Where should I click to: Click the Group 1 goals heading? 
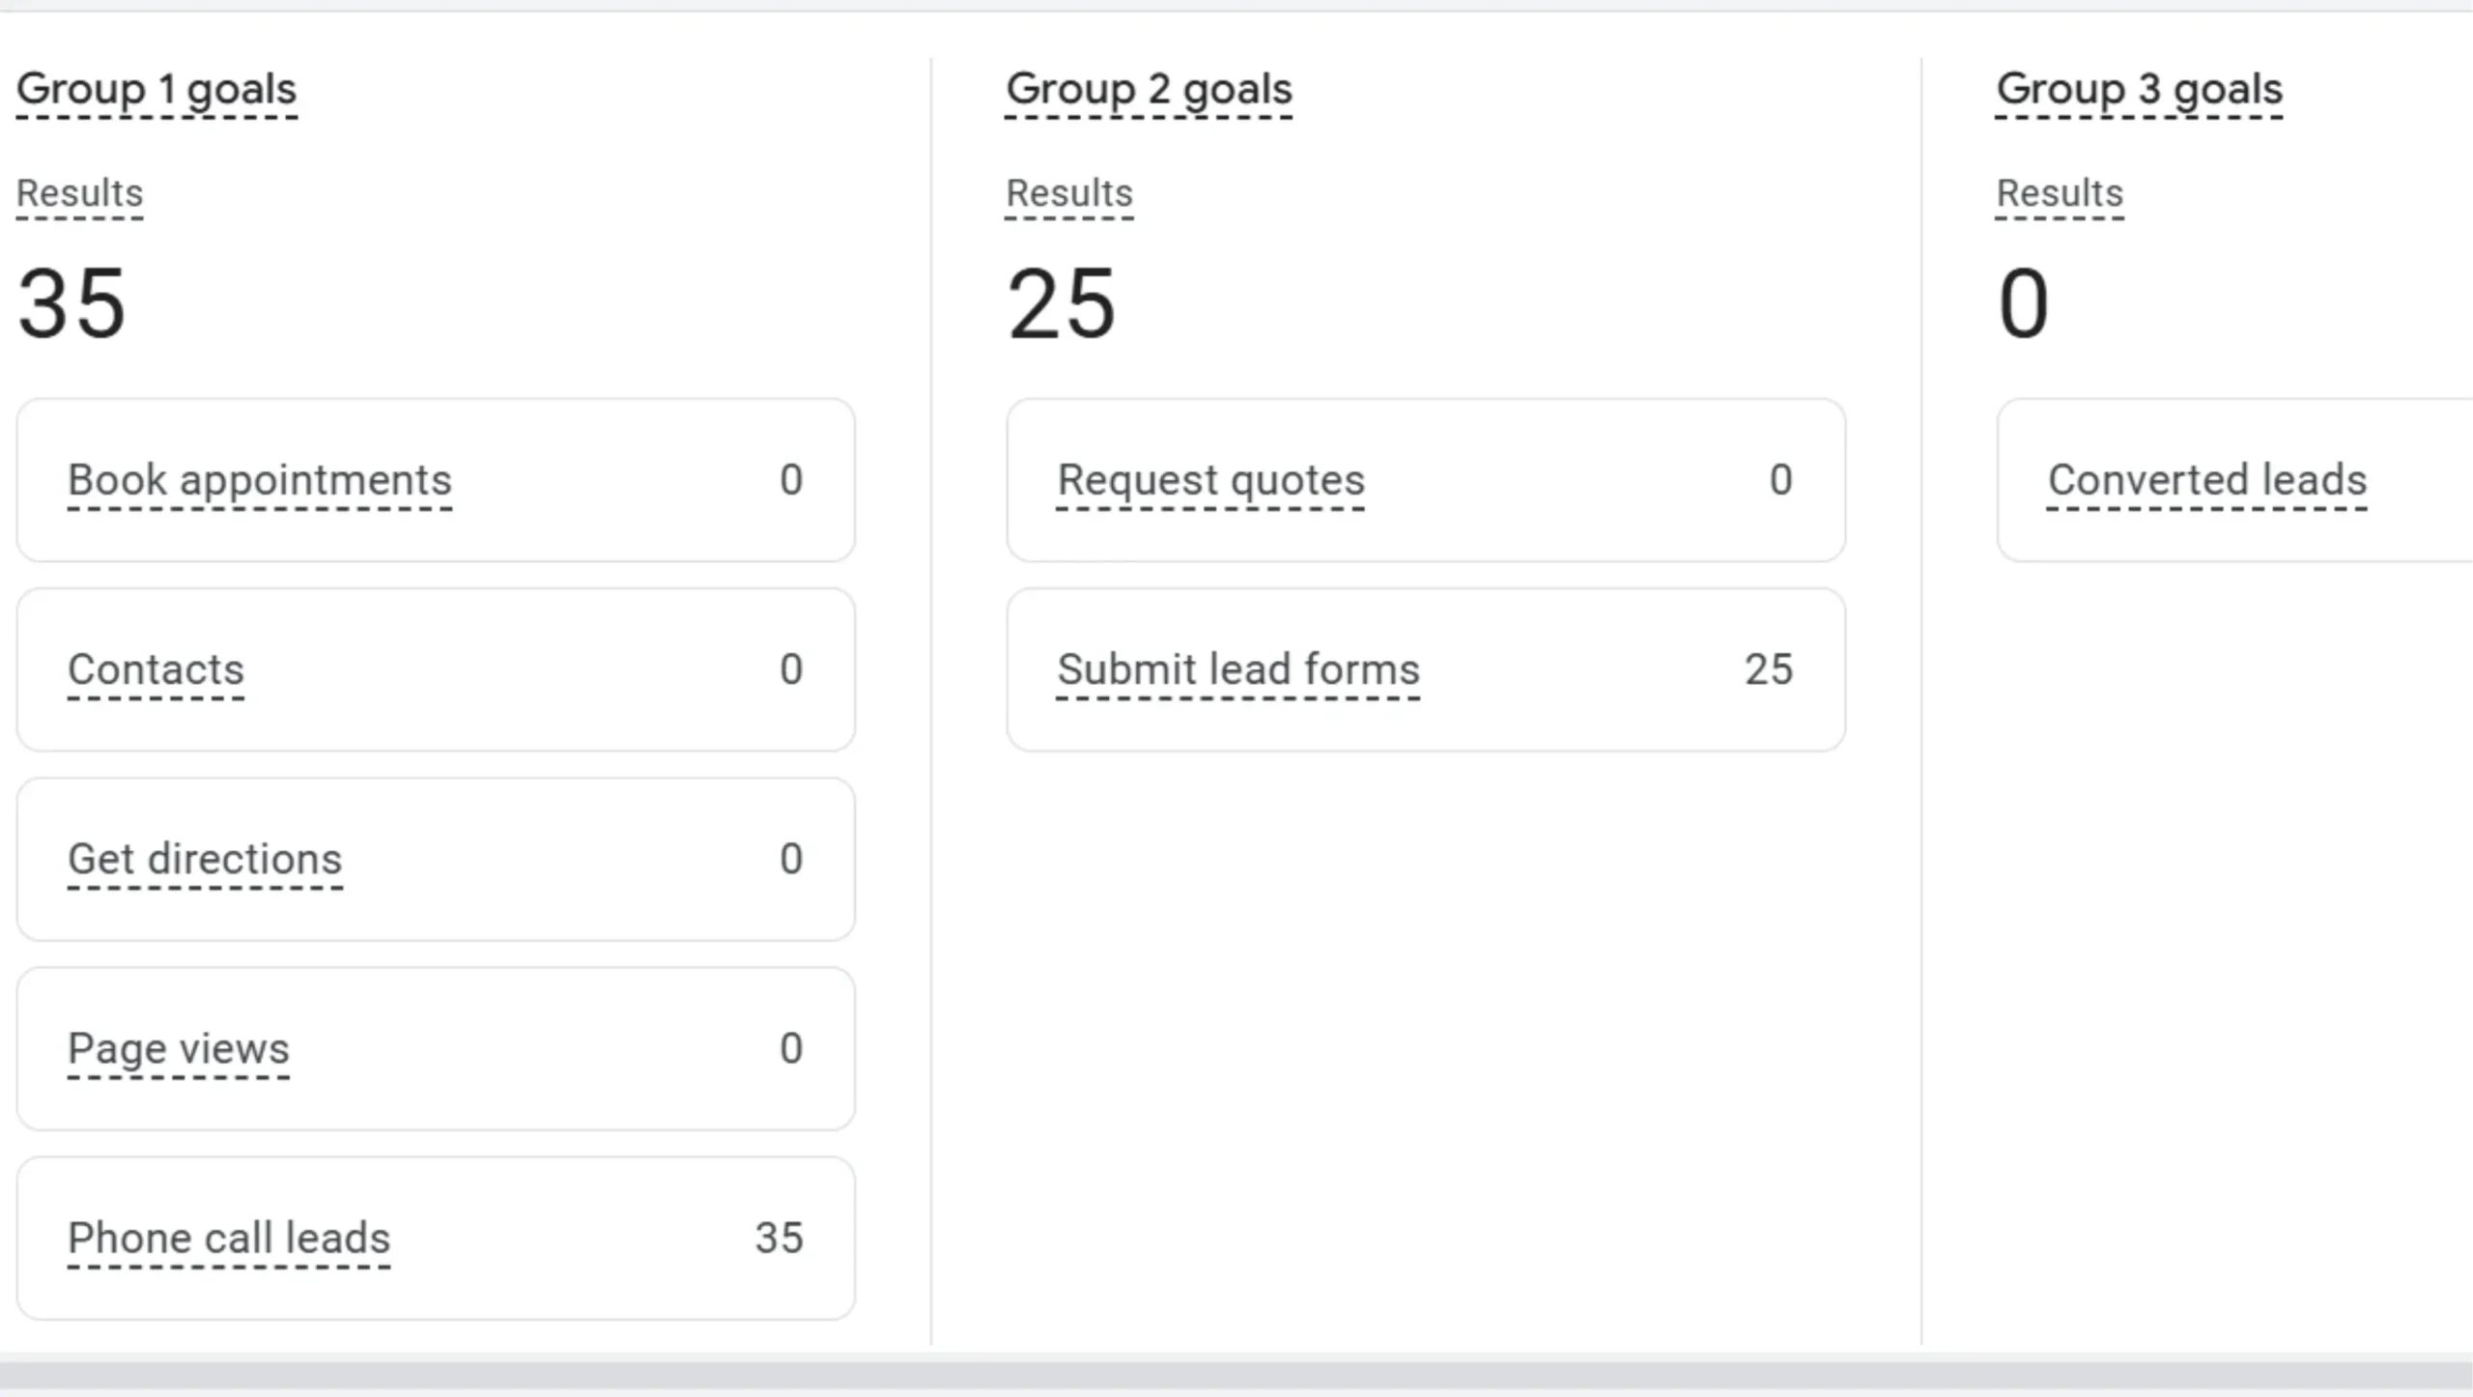[x=156, y=90]
